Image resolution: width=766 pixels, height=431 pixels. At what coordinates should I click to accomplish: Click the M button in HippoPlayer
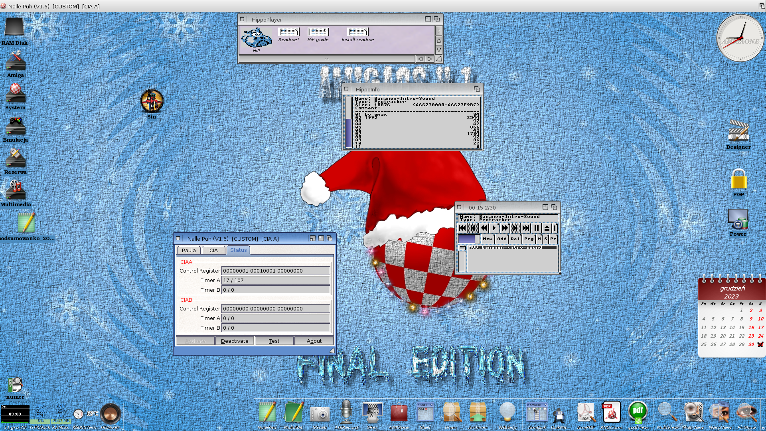click(539, 239)
